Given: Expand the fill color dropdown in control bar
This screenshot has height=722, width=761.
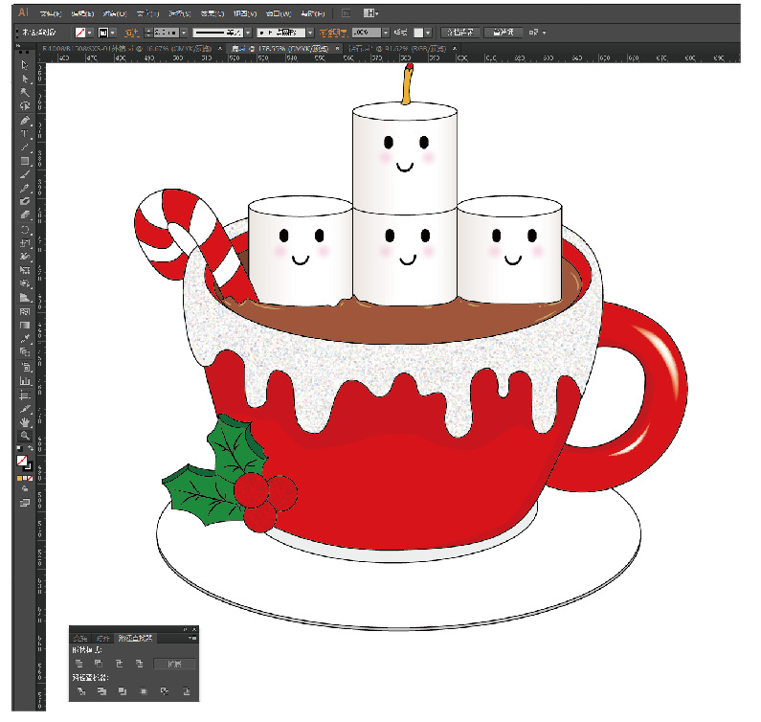Looking at the screenshot, I should point(92,33).
